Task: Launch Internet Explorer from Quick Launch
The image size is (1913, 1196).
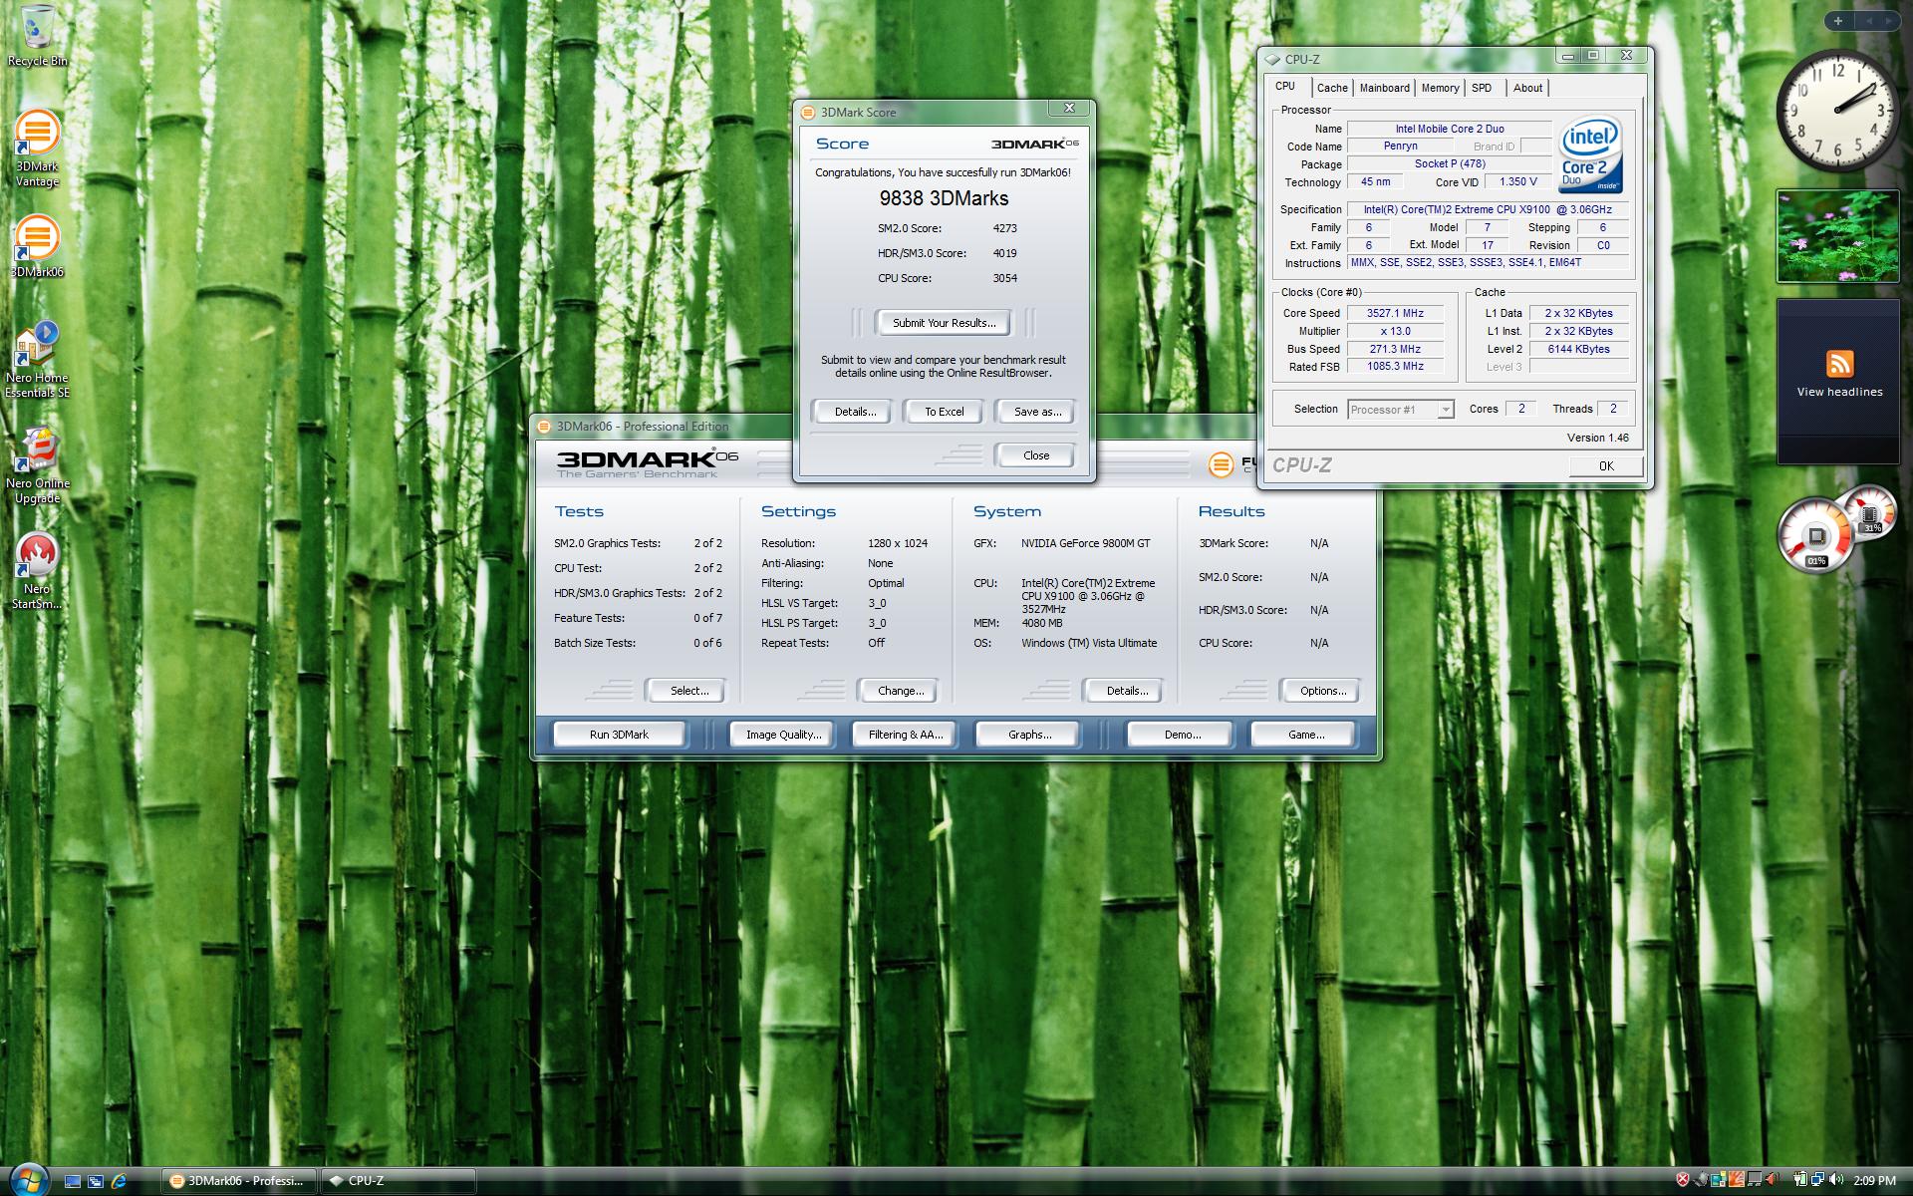Action: (x=120, y=1181)
